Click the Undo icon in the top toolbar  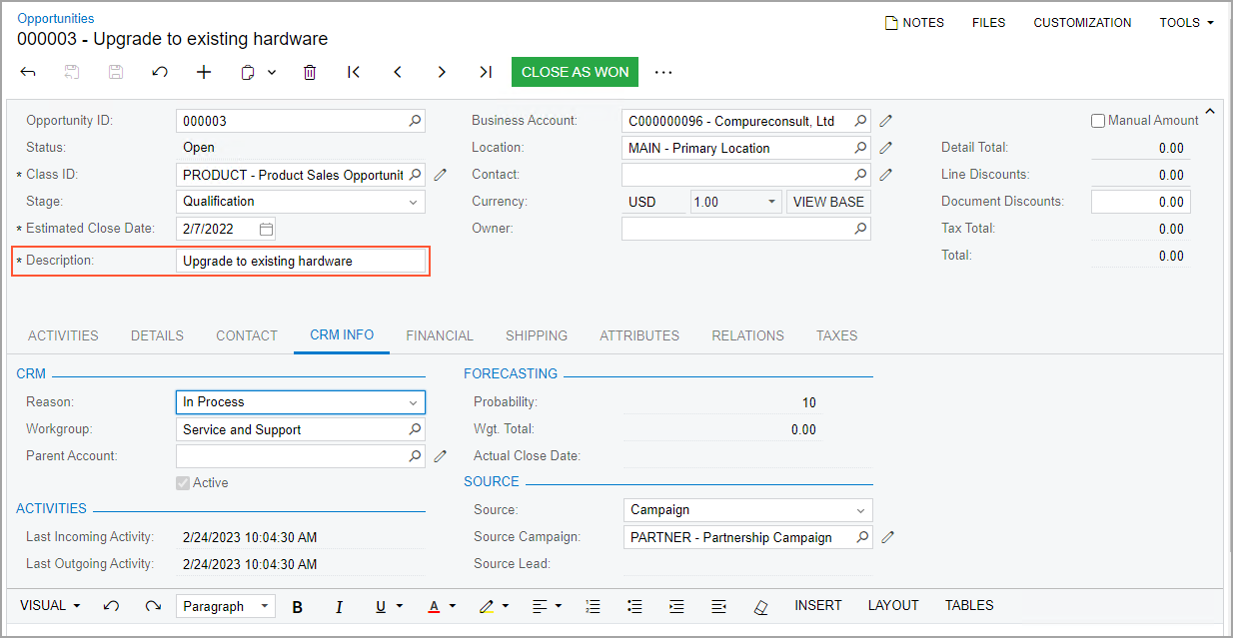[160, 72]
